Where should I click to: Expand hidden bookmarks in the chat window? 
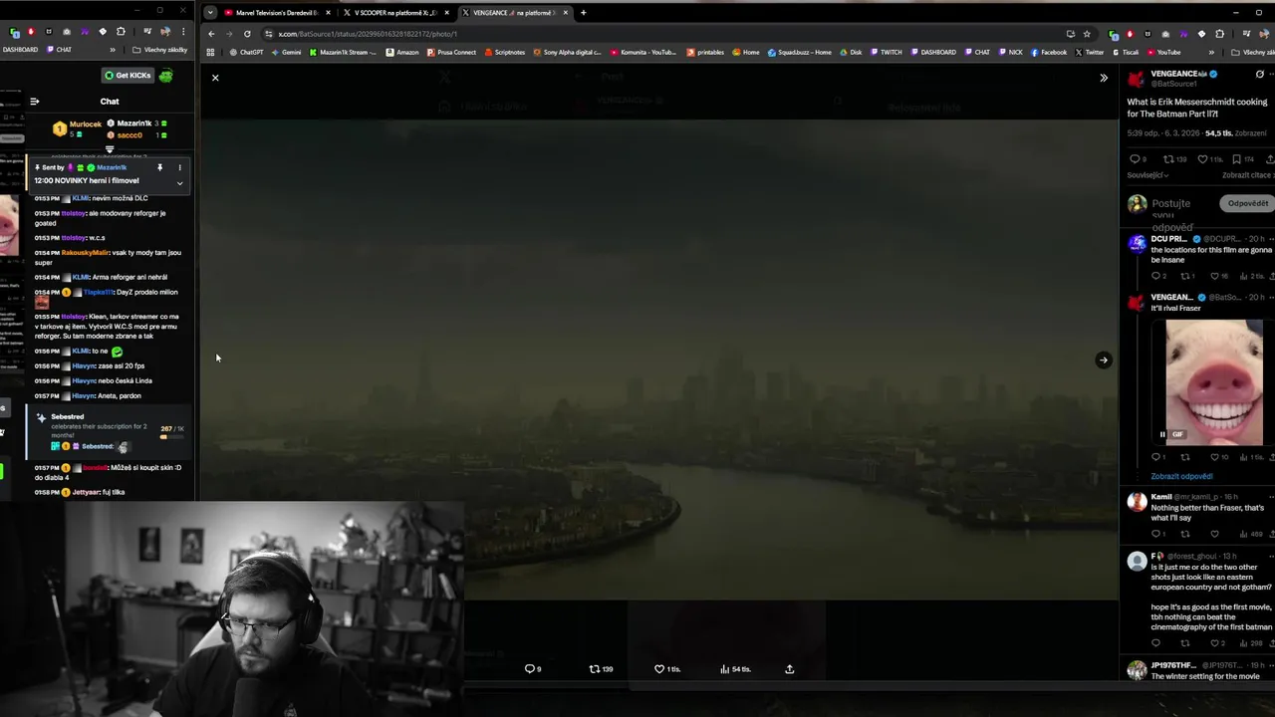click(112, 50)
